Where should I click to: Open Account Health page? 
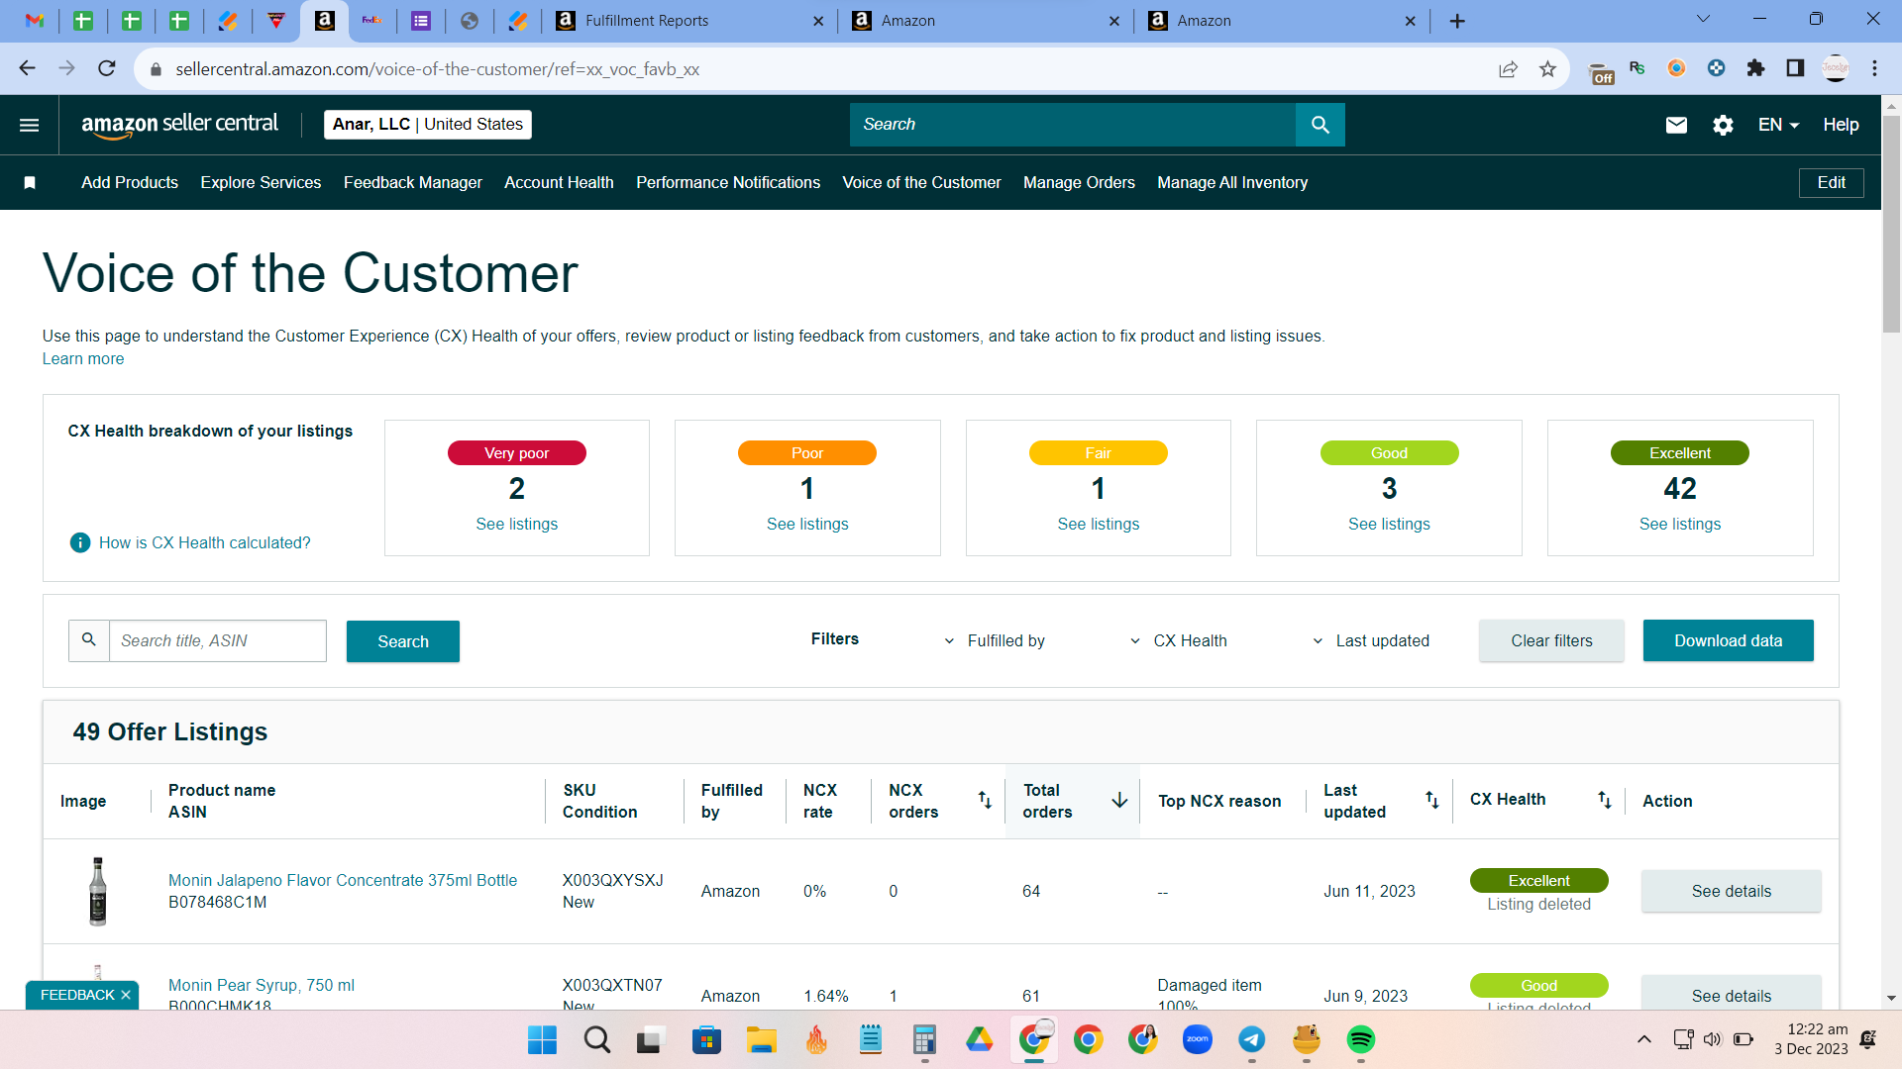point(559,183)
